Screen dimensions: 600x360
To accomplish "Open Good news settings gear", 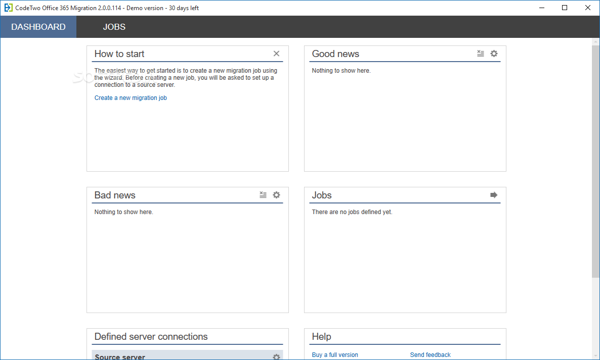I will (x=494, y=54).
